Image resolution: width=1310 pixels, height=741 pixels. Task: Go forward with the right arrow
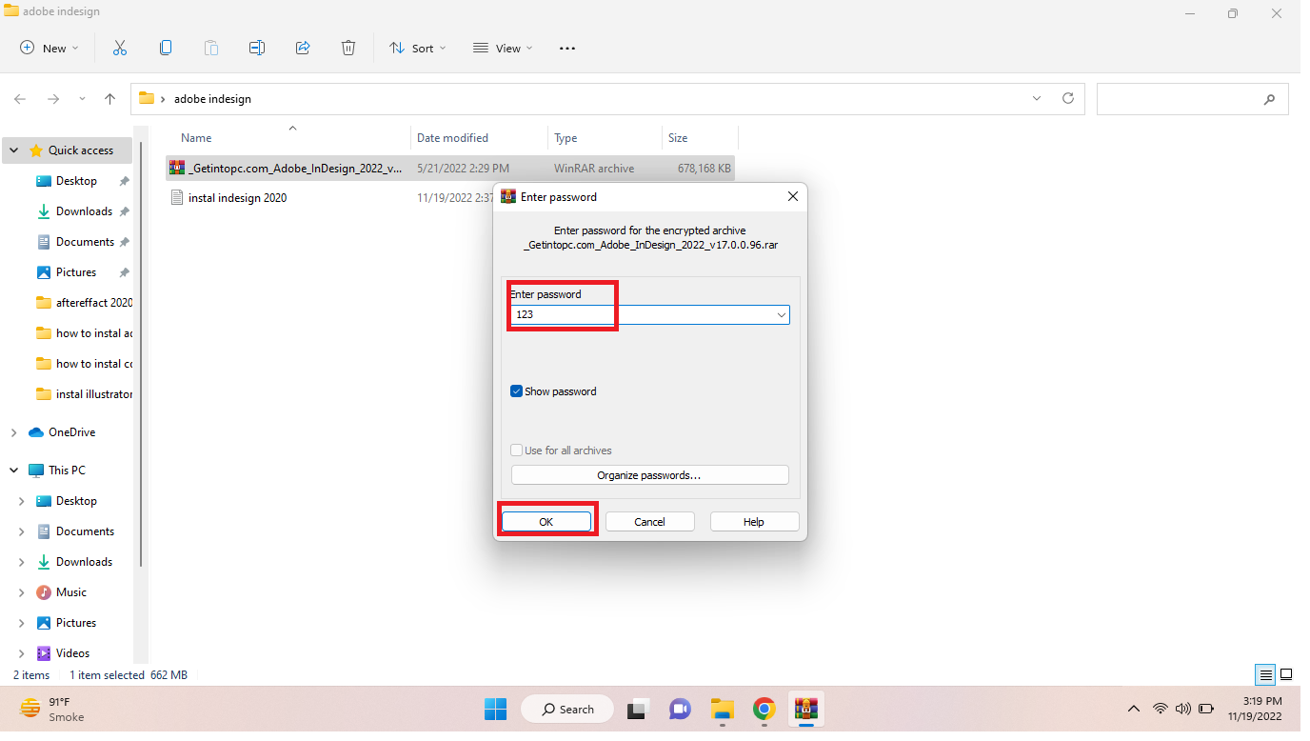pos(53,99)
